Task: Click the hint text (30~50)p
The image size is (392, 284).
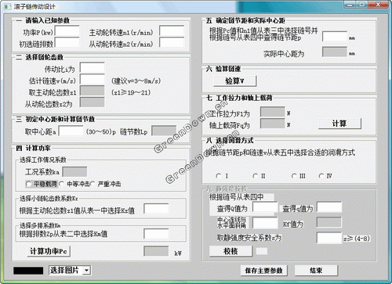Action: click(x=101, y=131)
